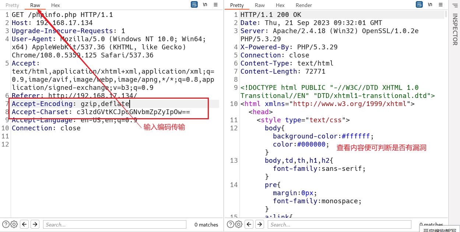Click the HTTP/1.1 200 OK status line
Screen dimensions: 460x232
coord(271,15)
